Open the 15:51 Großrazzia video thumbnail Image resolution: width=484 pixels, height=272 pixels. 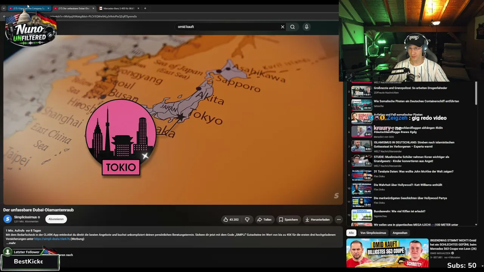(362, 92)
